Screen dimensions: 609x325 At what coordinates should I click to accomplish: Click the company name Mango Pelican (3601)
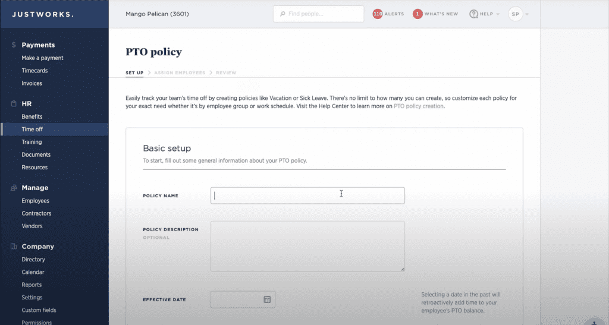[157, 14]
